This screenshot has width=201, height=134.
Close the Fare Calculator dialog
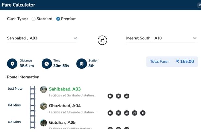(x=199, y=5)
